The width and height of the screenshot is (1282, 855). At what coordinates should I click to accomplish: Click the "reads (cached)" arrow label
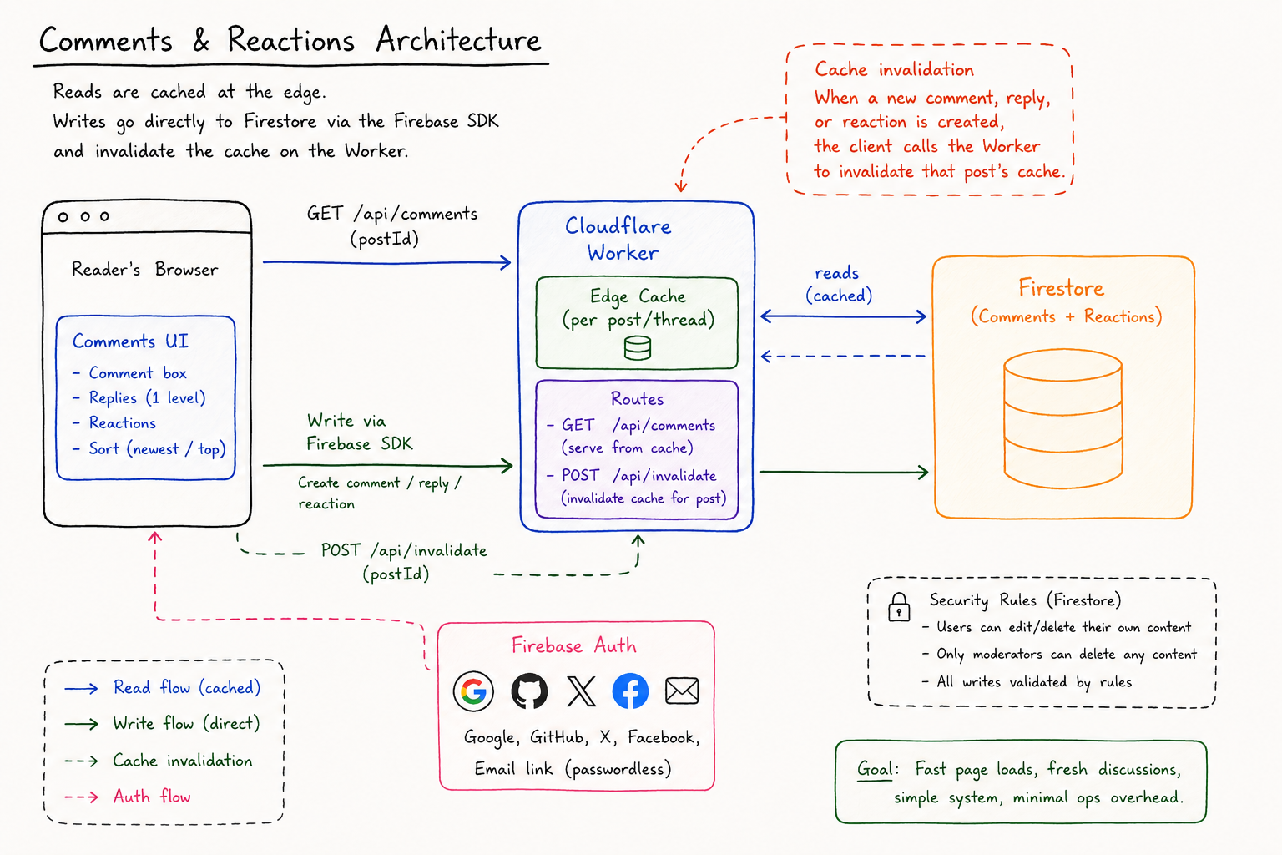838,285
